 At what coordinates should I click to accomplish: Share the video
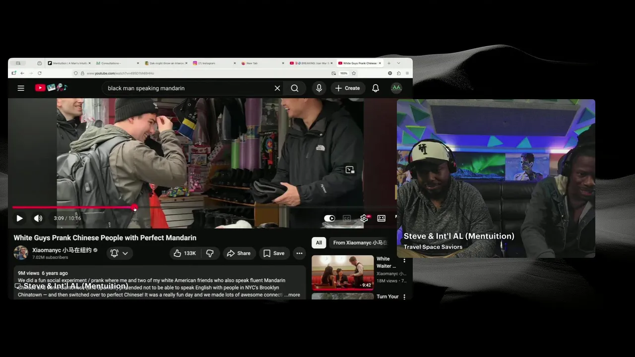[x=239, y=253]
